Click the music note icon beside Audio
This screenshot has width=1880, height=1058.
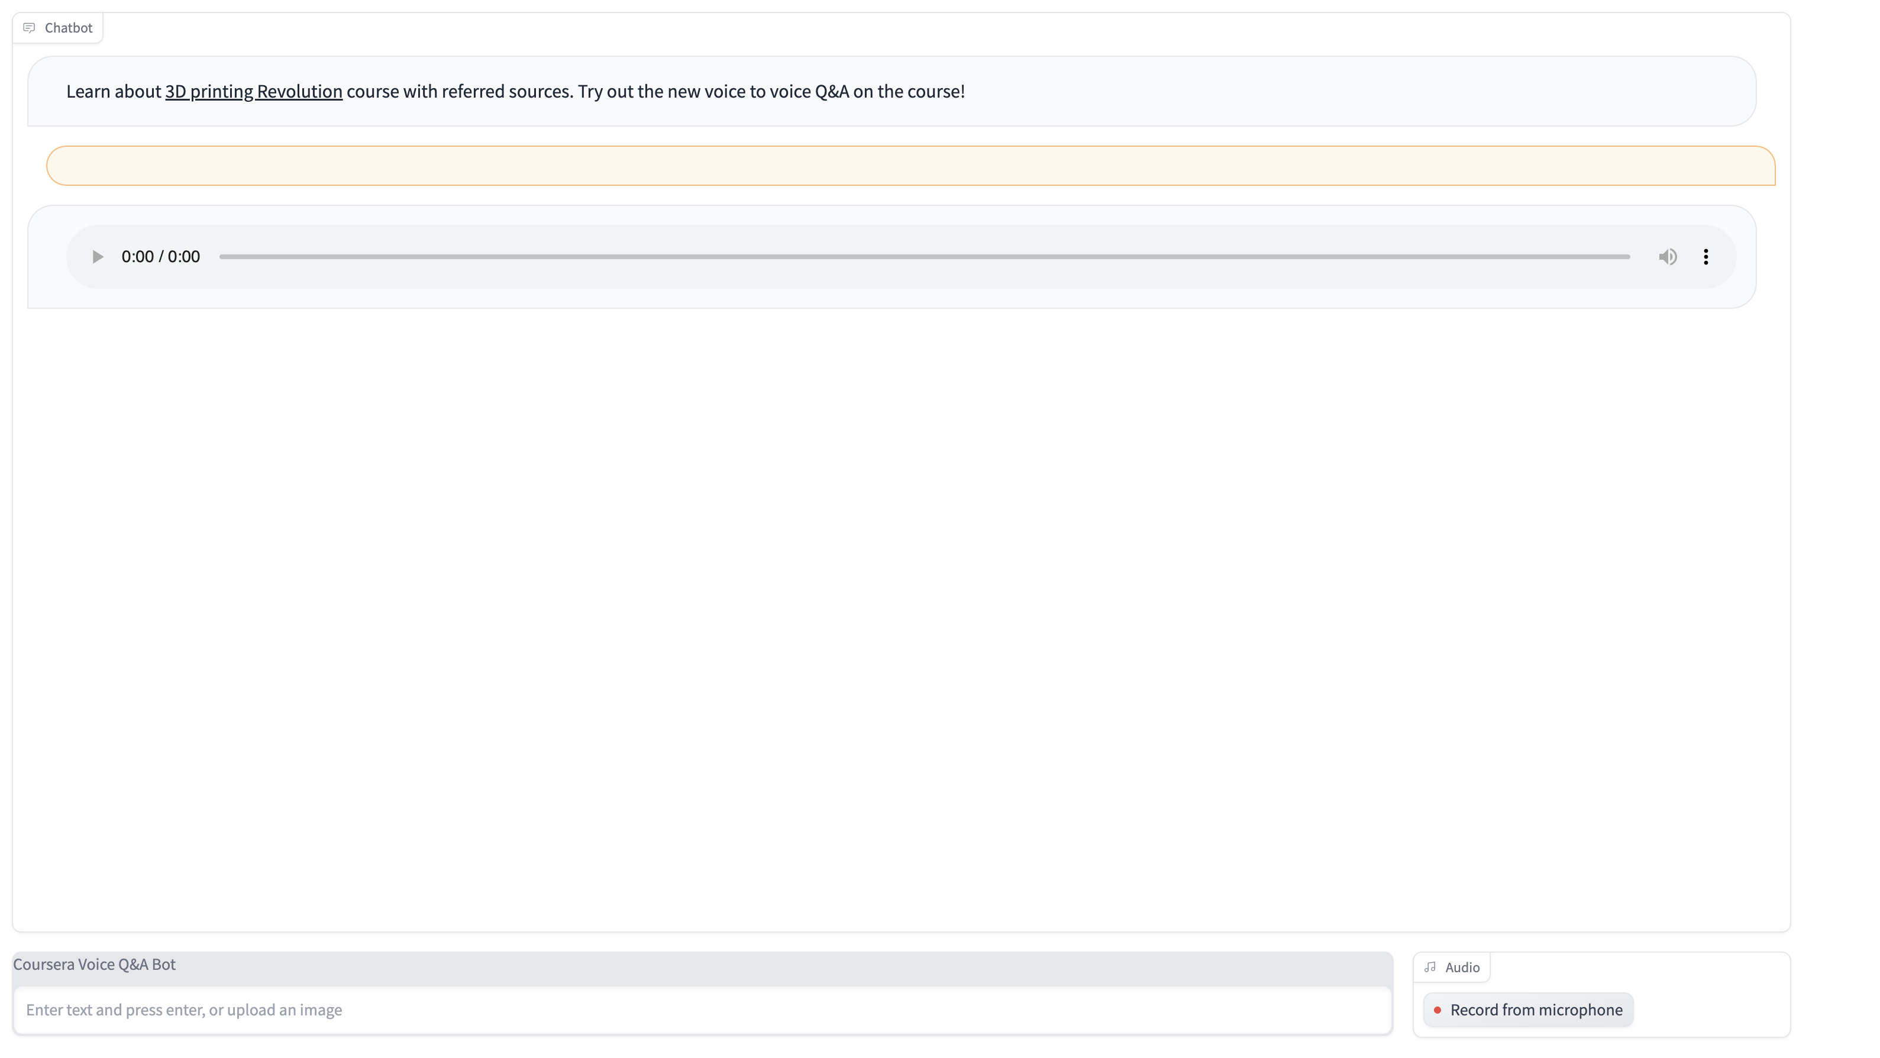coord(1431,966)
